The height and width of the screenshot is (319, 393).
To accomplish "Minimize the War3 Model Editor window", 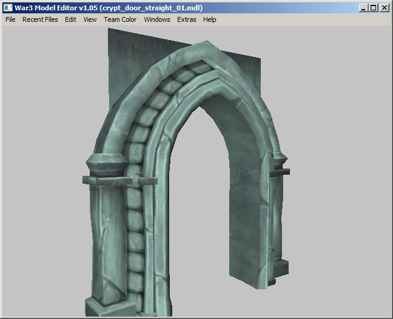I will coord(363,8).
